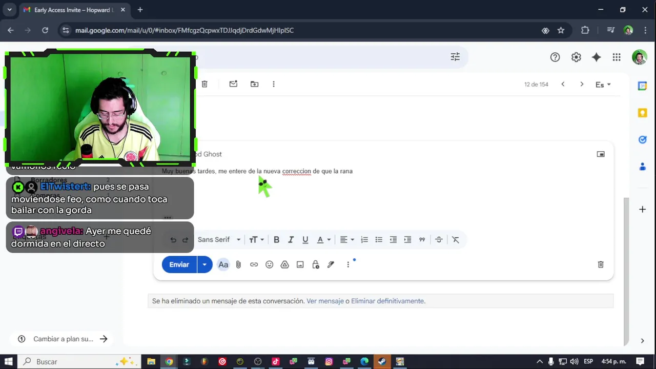Get add-ons with plus icon
This screenshot has height=369, width=656.
642,209
